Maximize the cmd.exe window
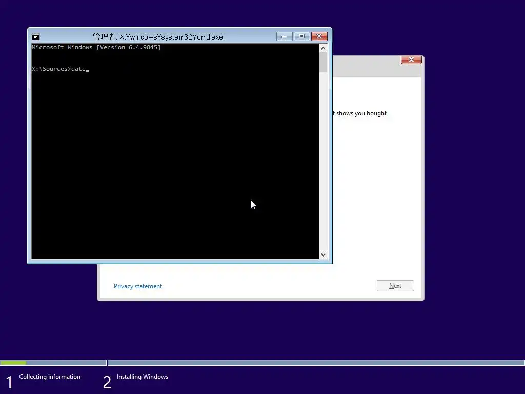This screenshot has height=394, width=525. pos(301,36)
